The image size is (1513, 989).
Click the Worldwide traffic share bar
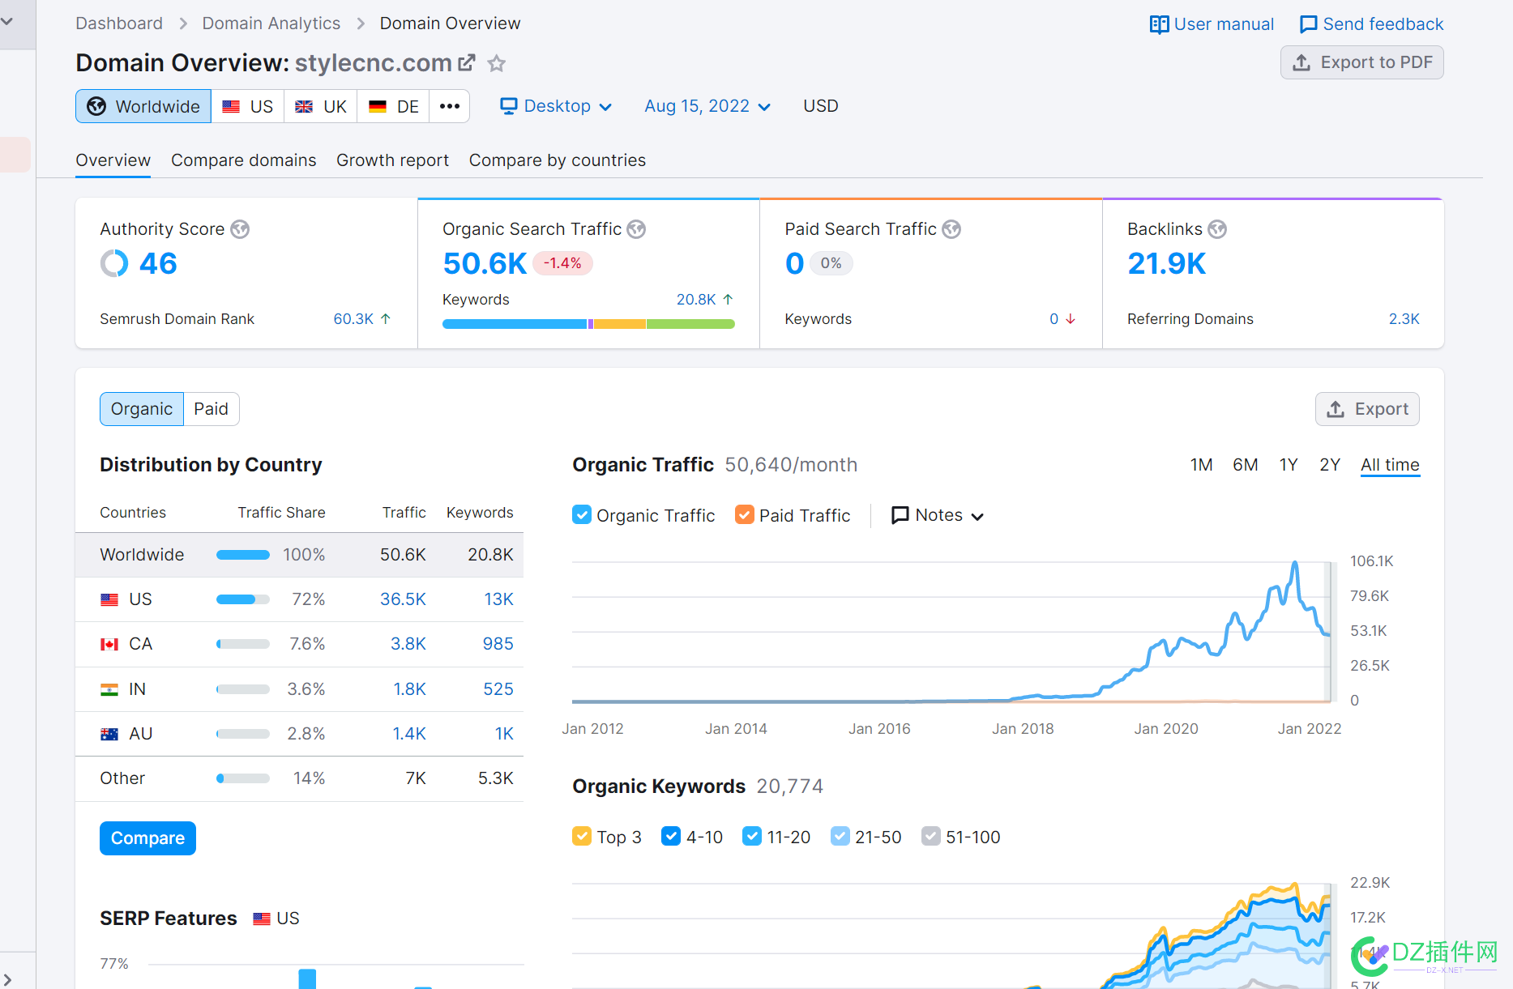(243, 555)
